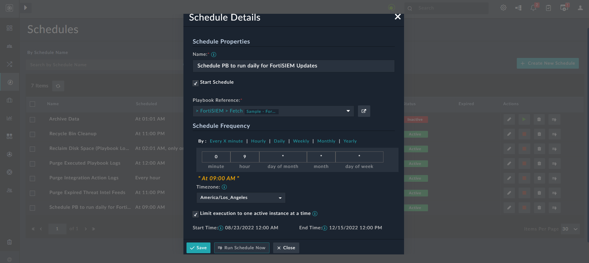Select Hourly frequency option
This screenshot has height=263, width=589.
[258, 141]
